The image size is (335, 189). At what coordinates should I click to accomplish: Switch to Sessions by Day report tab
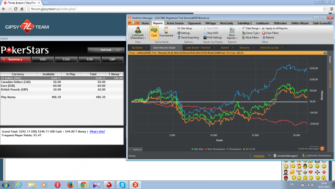coord(269,47)
